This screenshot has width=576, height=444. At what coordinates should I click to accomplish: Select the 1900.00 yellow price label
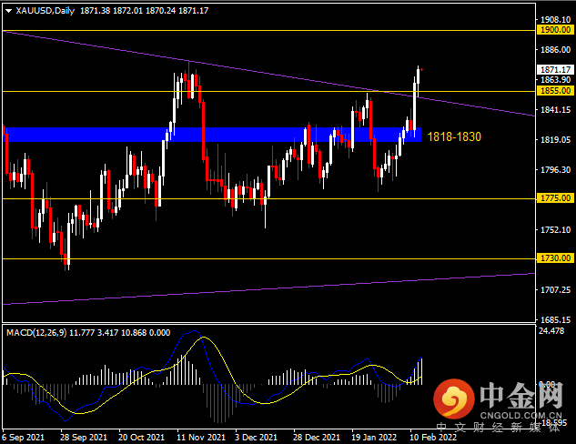(x=555, y=30)
